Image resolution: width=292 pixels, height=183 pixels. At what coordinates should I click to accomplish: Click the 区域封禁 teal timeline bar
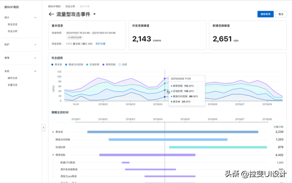click(x=218, y=148)
